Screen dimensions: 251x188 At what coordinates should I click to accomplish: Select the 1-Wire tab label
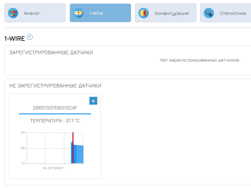point(96,13)
